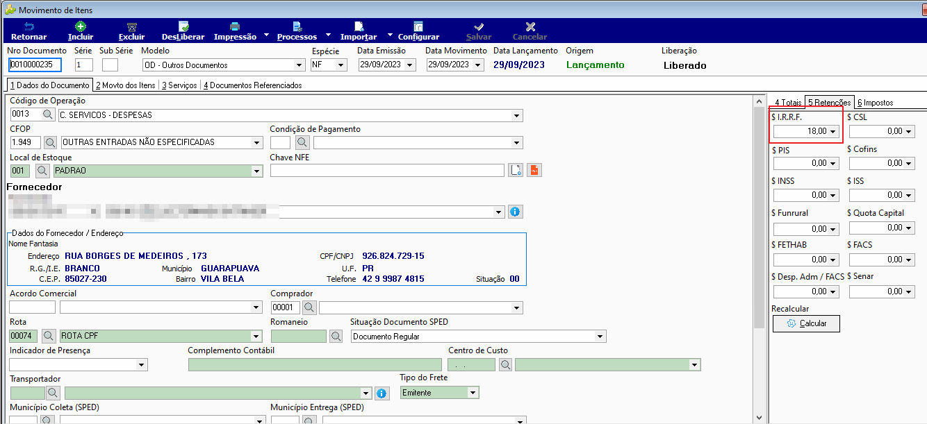Open the Tipo do Frete dropdown
This screenshot has height=424, width=927.
[473, 393]
